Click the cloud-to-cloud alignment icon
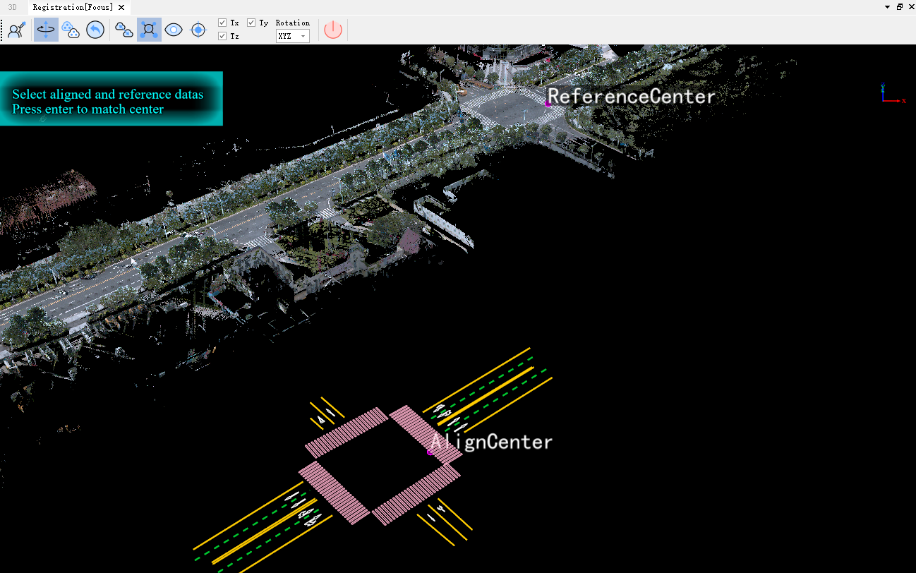The width and height of the screenshot is (916, 573). [124, 30]
